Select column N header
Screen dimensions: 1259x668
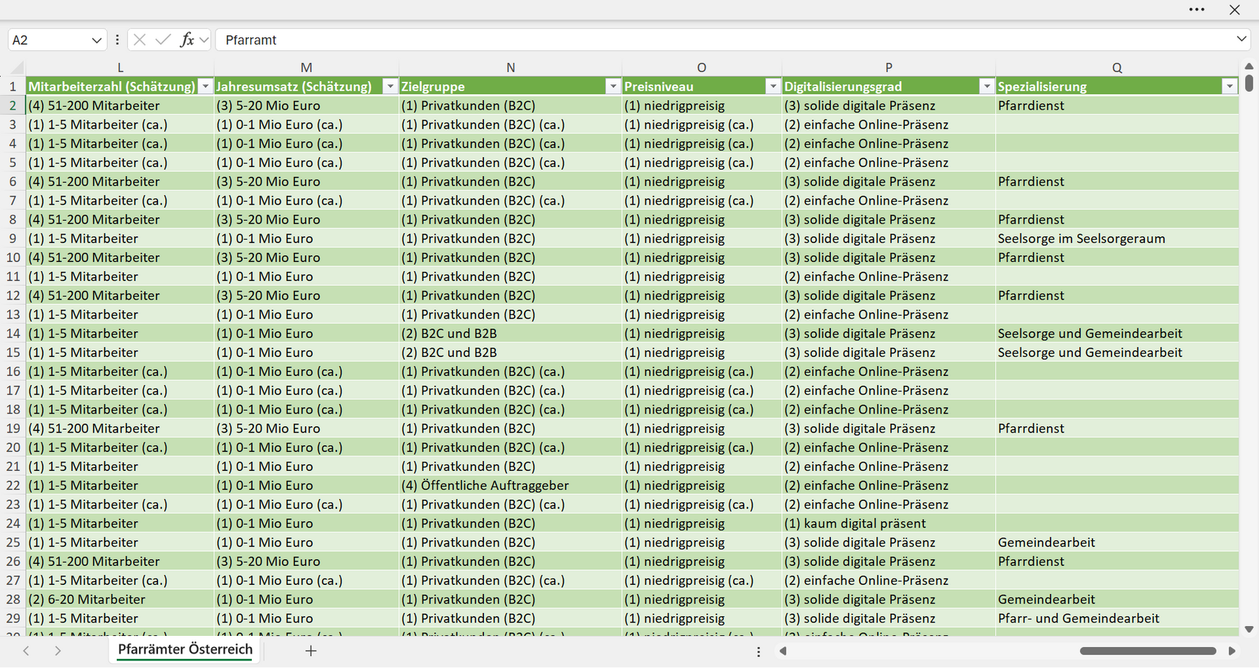511,68
